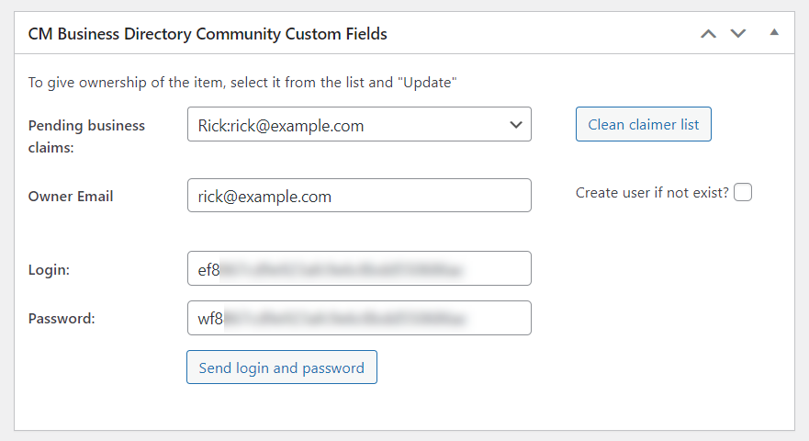This screenshot has height=441, width=809.
Task: Click the CM Business Directory panel title
Action: coord(208,34)
